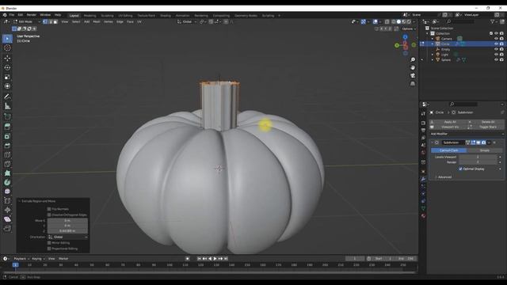Start timeline playback with the play button
Screen dimensions: 507x285
215,259
